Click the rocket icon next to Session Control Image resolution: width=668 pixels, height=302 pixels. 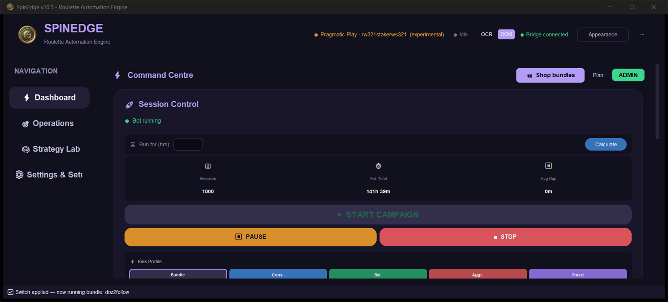tap(129, 104)
